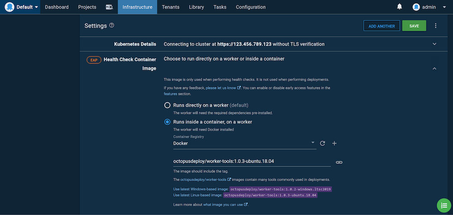Click the Settings page heading
The width and height of the screenshot is (453, 215).
[x=96, y=26]
